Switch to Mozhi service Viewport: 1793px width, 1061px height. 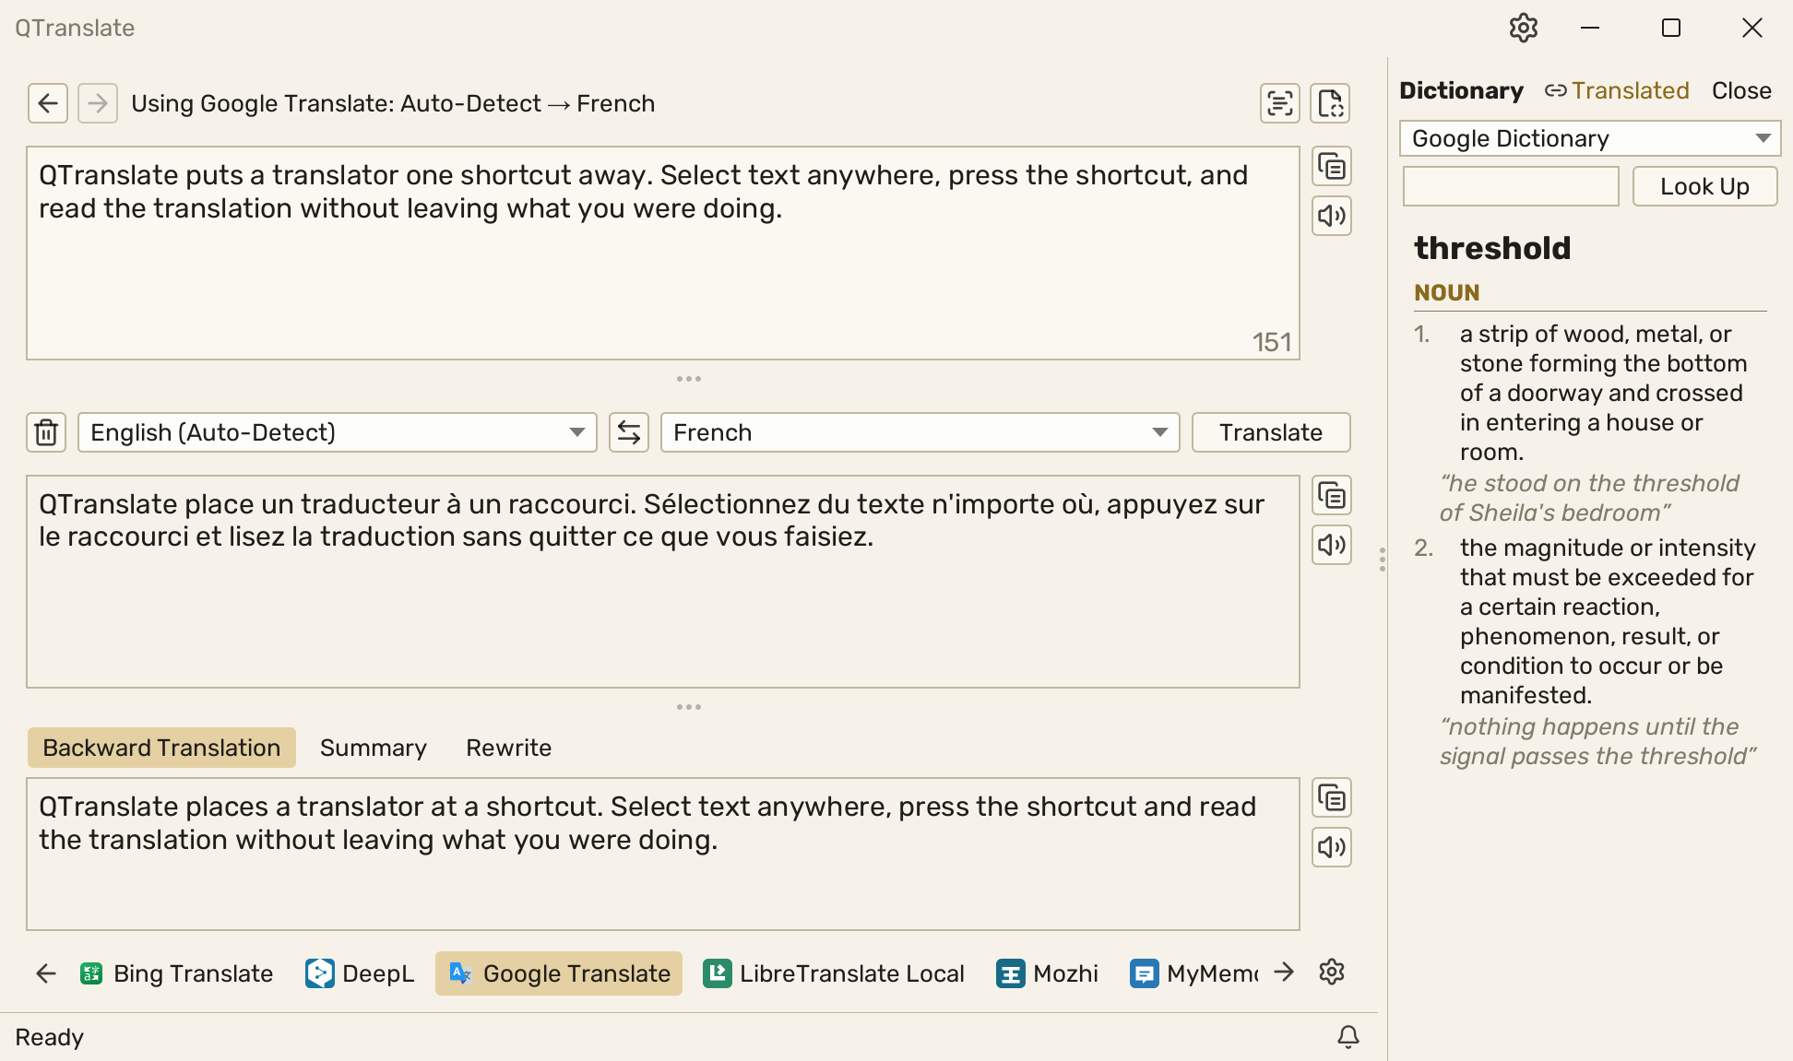click(x=1048, y=973)
